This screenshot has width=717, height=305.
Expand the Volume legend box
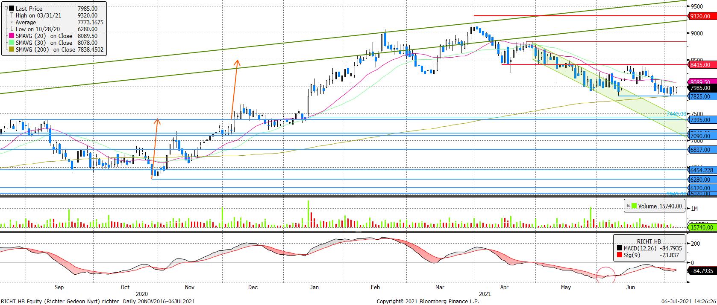point(629,206)
